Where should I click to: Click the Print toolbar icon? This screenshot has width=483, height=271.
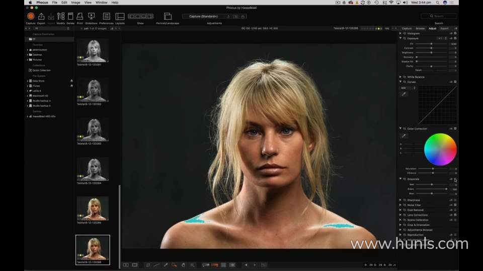pos(80,17)
